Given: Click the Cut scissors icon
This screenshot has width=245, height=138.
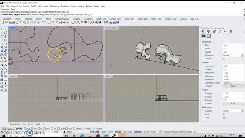Looking at the screenshot, I should pyautogui.click(x=21, y=23).
